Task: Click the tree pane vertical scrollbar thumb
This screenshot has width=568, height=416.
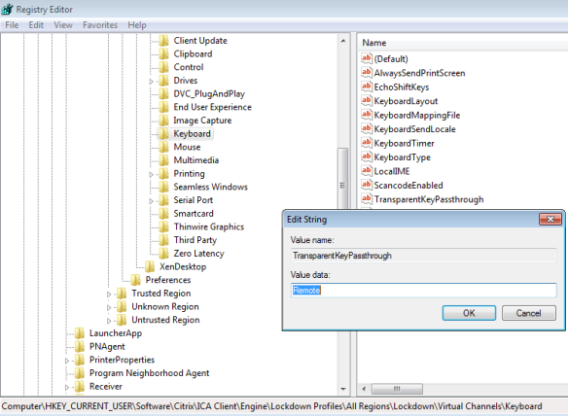Action: point(342,179)
